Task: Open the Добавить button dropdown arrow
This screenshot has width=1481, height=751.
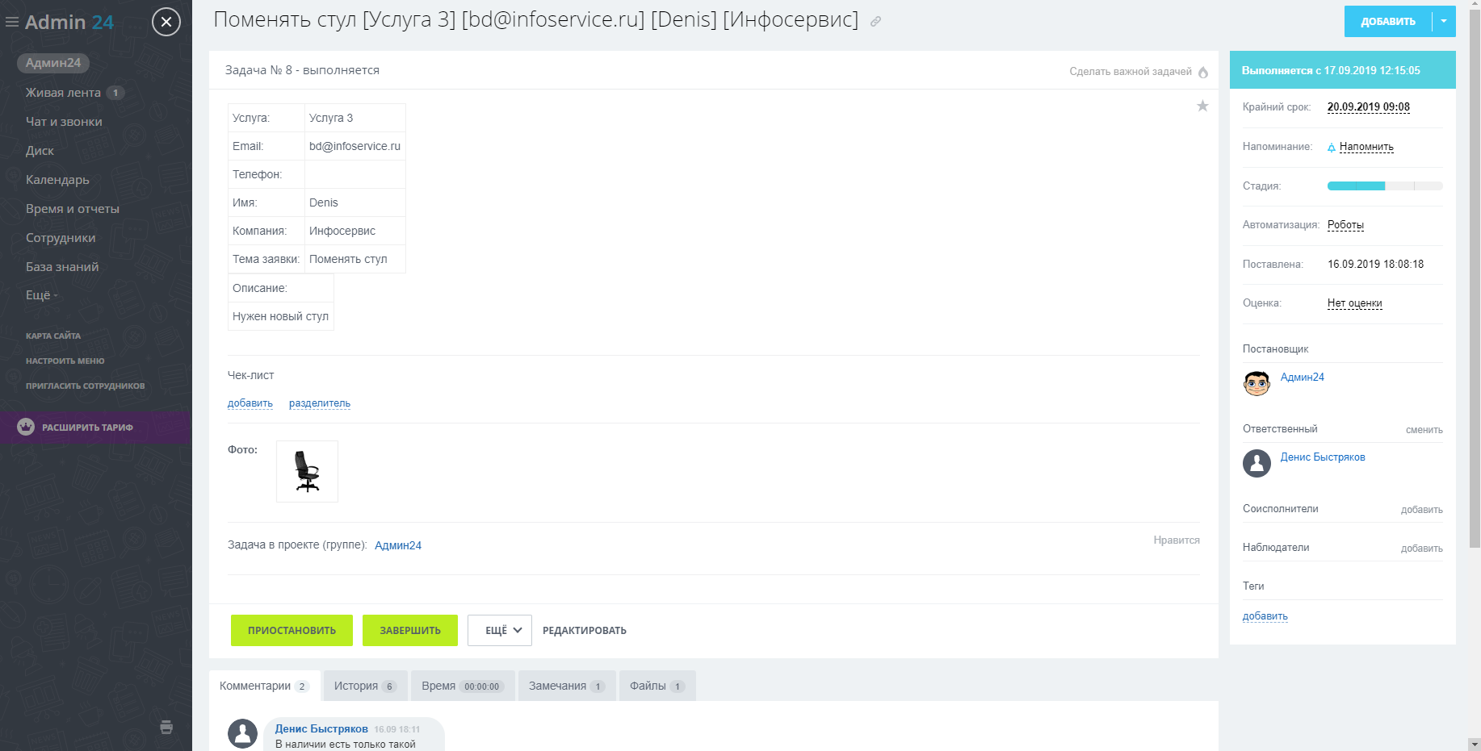Action: point(1444,22)
